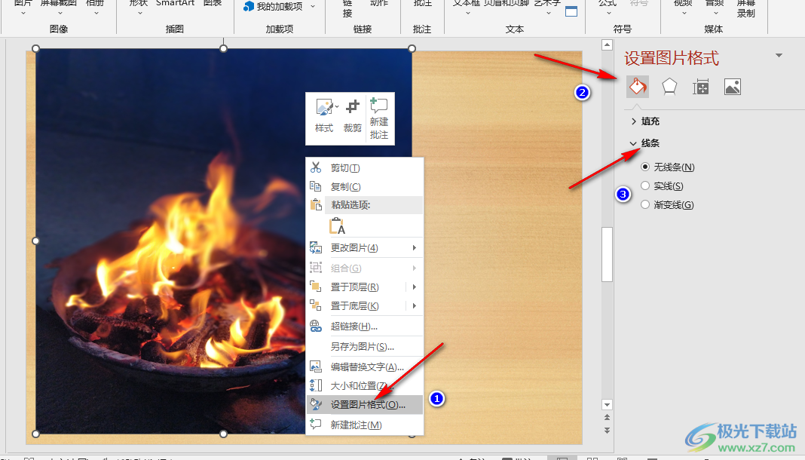Click the 链接 button in ribbon

coord(347,8)
